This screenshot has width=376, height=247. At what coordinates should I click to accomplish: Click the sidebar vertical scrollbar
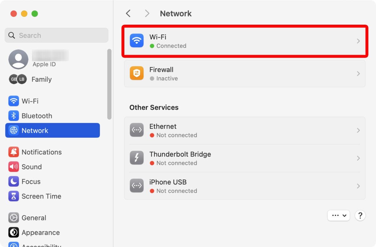tap(109, 84)
